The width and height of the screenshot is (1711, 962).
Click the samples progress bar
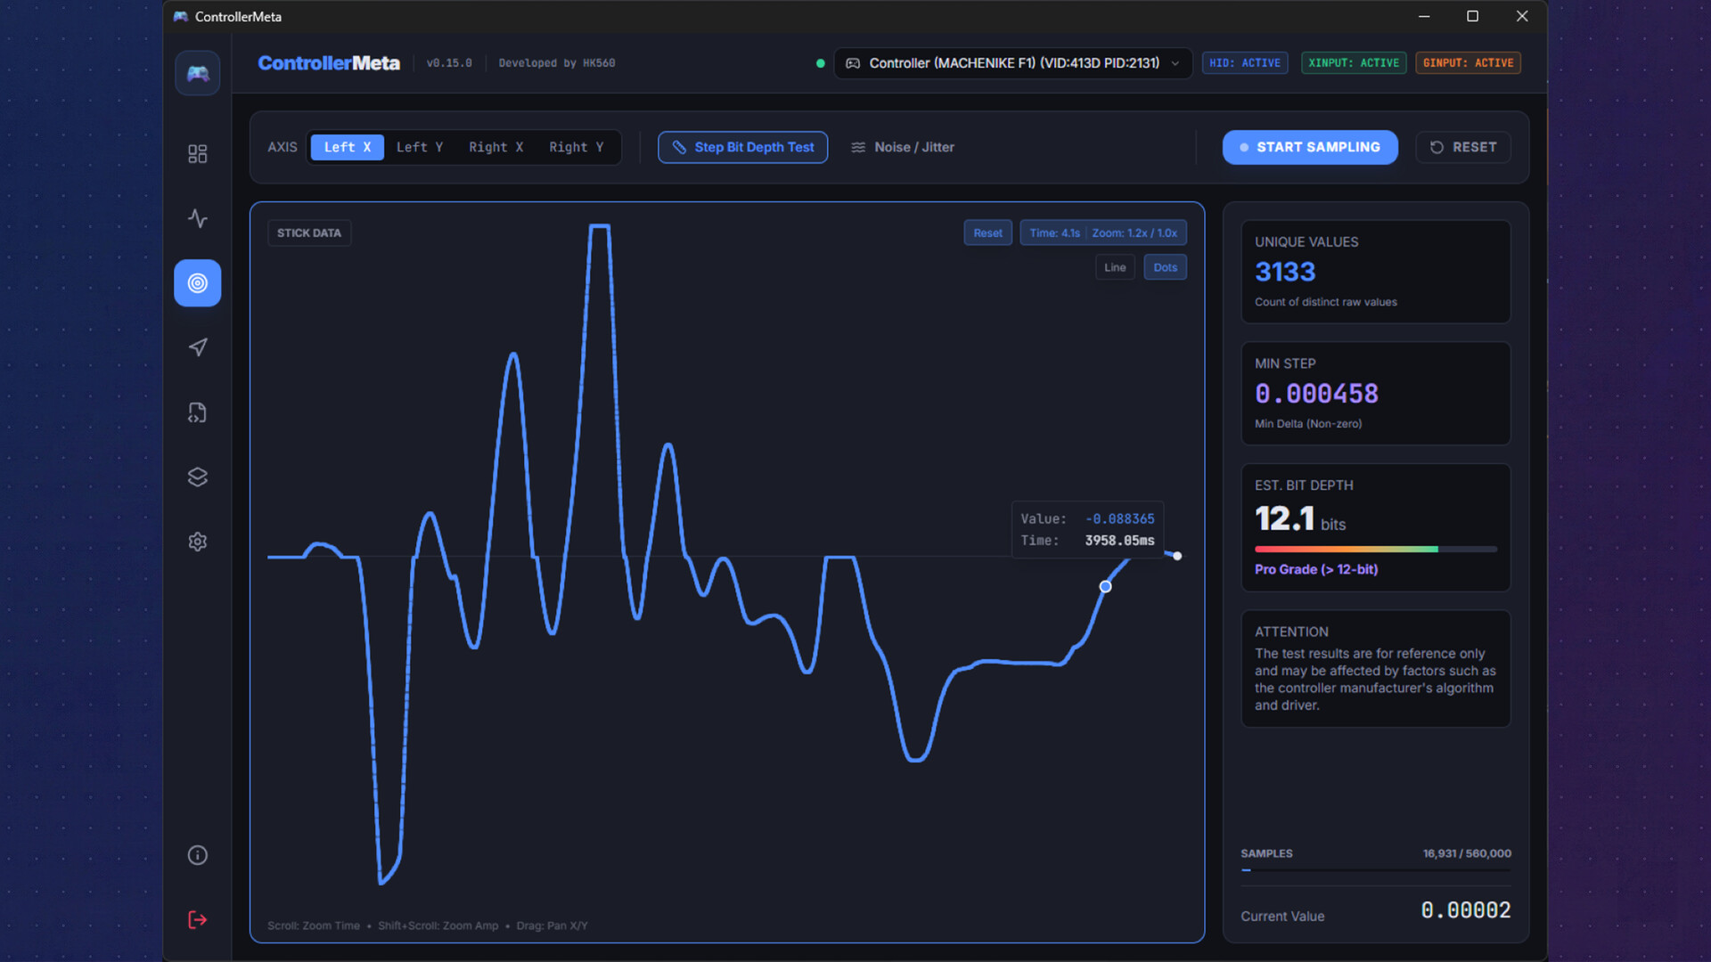1375,870
